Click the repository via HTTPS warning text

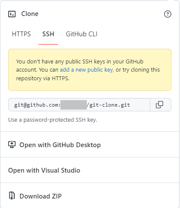point(43,79)
